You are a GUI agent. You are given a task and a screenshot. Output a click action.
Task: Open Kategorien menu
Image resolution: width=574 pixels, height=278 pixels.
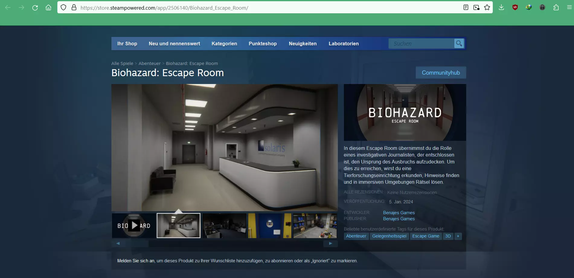(224, 44)
